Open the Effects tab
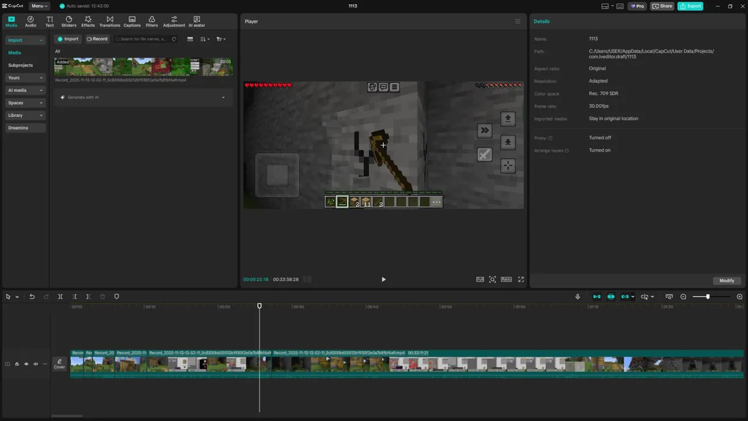 pyautogui.click(x=88, y=22)
